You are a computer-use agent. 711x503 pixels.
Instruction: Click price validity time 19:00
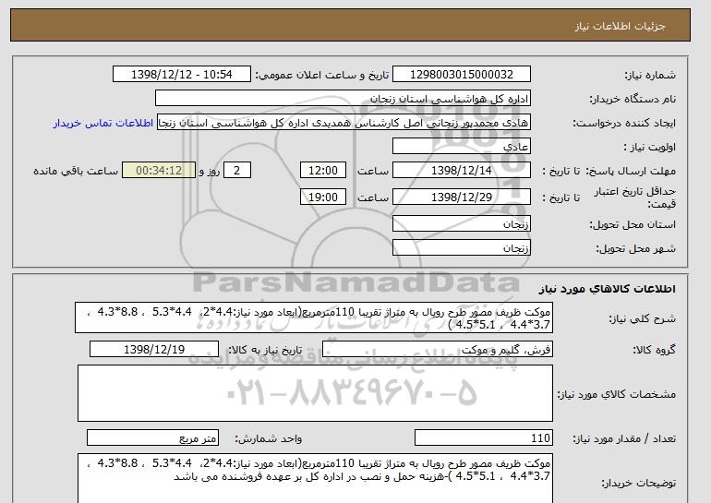tap(323, 198)
